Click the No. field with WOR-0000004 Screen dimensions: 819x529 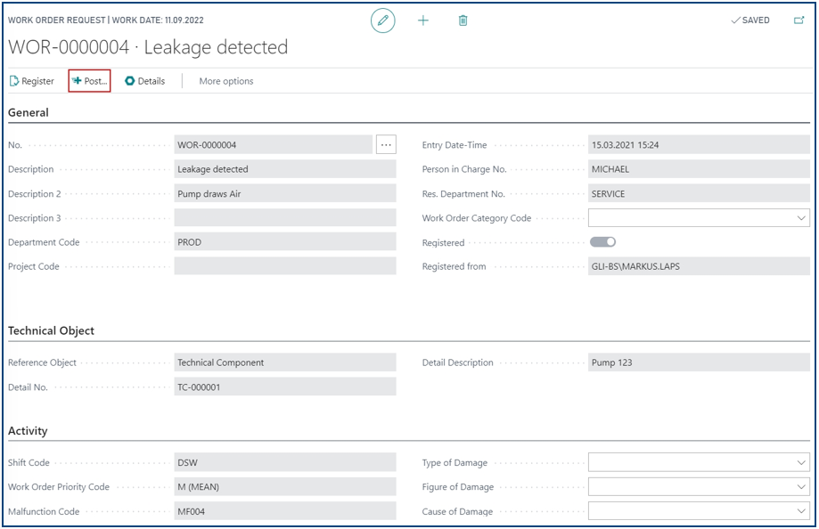(274, 144)
